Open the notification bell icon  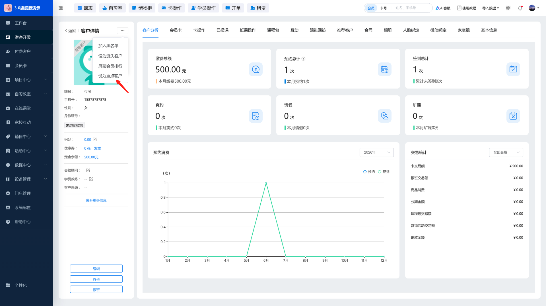[520, 8]
